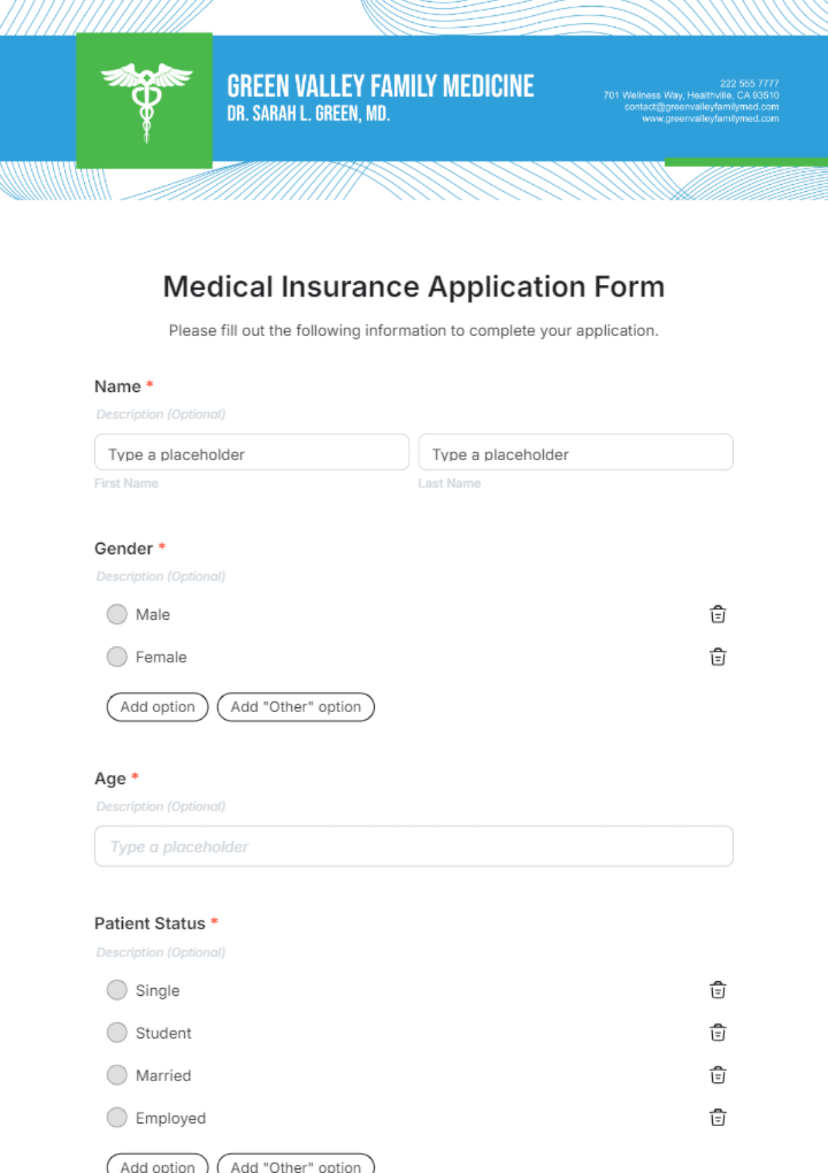Delete the Employed status option

(x=718, y=1118)
